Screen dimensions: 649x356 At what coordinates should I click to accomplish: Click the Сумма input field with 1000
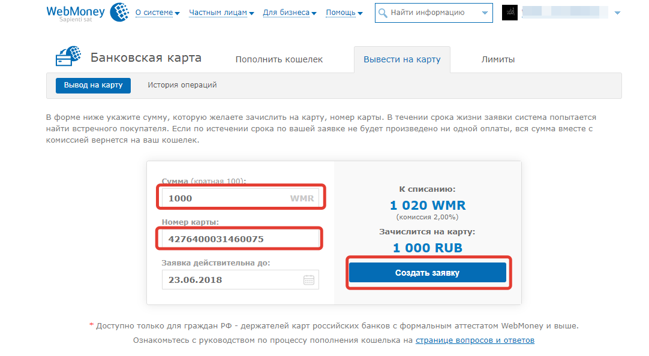[x=241, y=198]
